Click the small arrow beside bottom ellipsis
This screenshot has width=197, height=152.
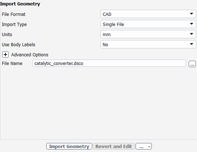tap(149, 147)
